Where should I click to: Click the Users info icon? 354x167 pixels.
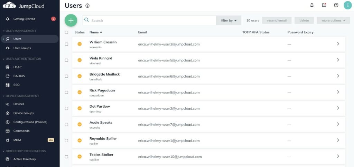point(87,6)
